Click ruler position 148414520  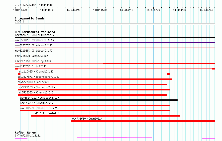pyautogui.click(x=153, y=10)
